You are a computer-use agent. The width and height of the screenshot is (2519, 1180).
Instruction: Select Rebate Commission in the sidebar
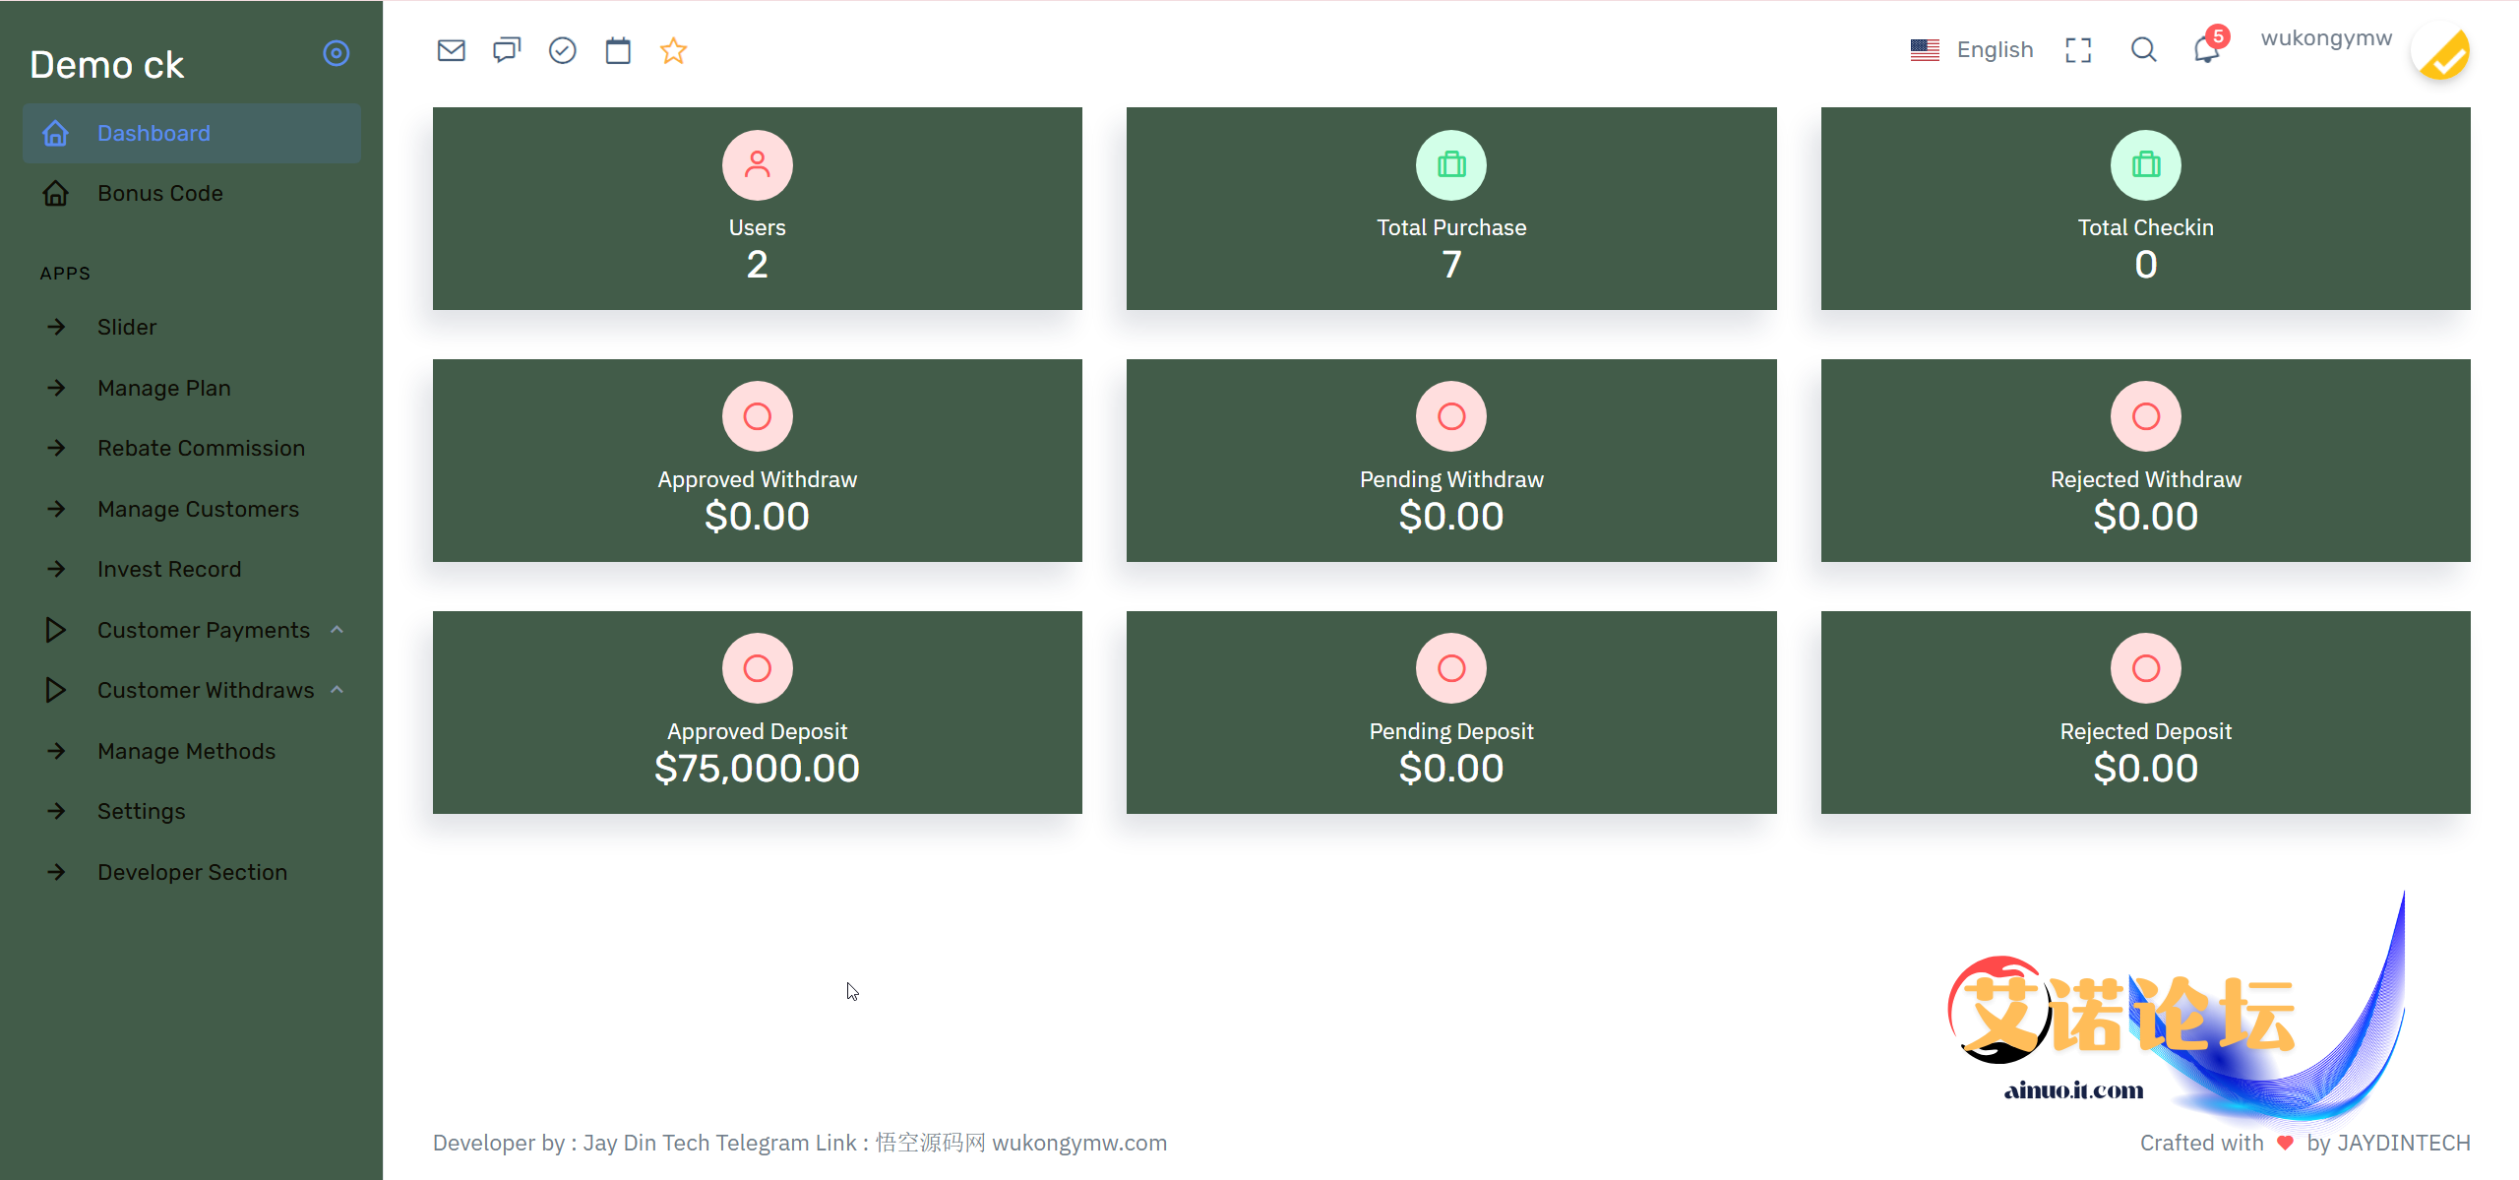pos(201,448)
